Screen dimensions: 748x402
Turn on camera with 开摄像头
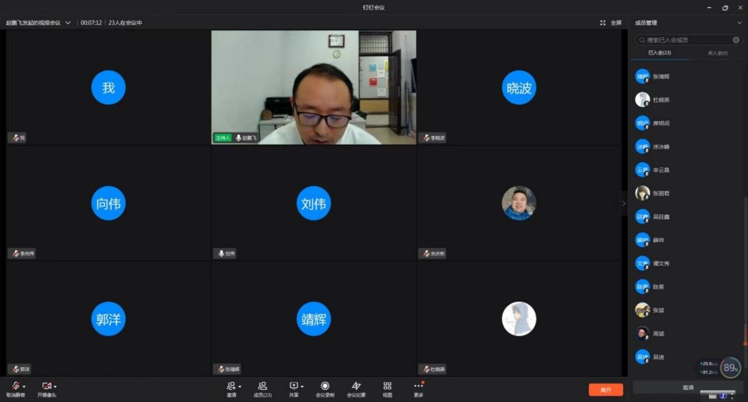coord(46,386)
